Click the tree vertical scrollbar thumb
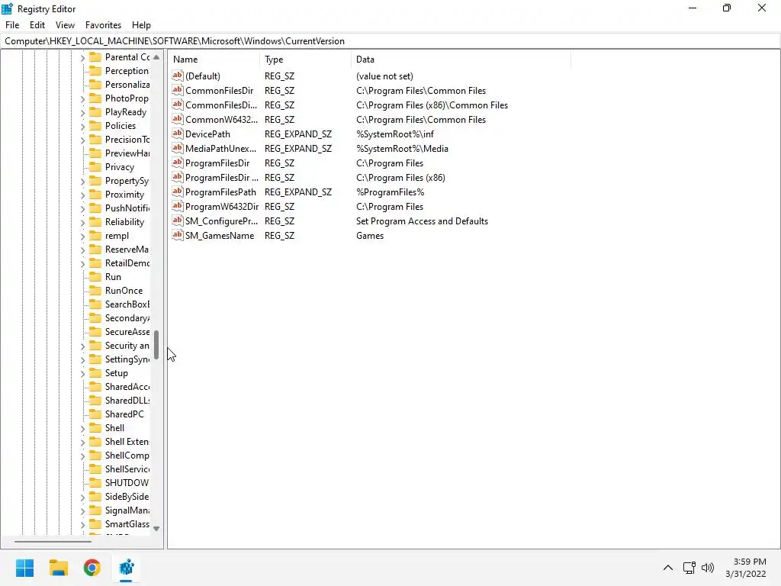The height and width of the screenshot is (586, 781). tap(156, 344)
